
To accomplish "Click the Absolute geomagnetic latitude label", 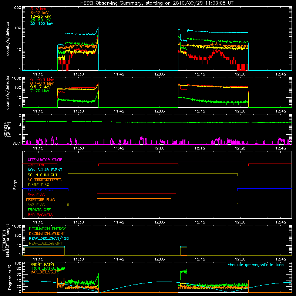I will [x=256, y=265].
